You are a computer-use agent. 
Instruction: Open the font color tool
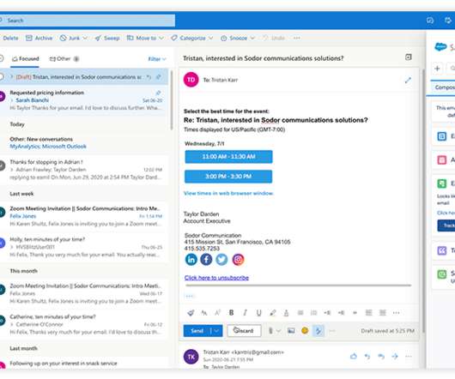(x=286, y=313)
